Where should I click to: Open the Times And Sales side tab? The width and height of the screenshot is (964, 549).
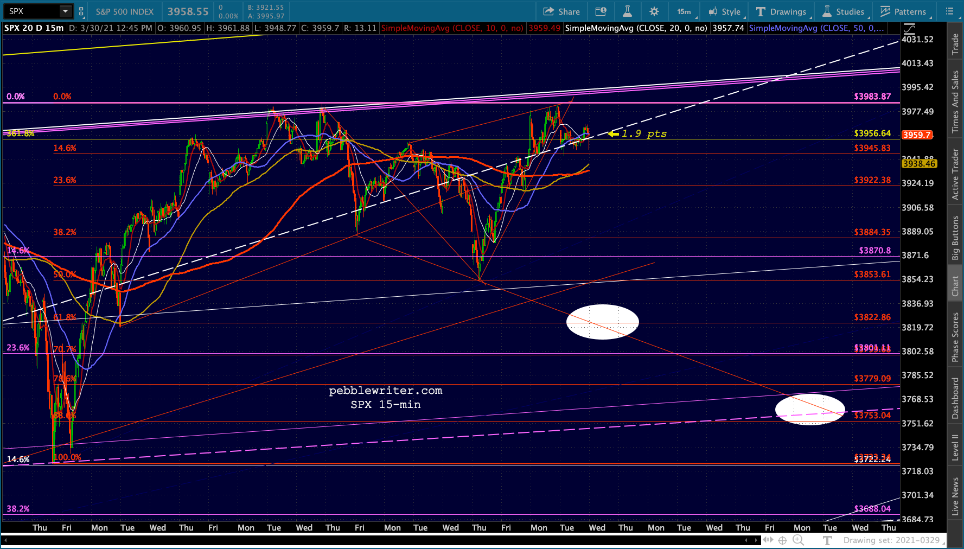955,101
